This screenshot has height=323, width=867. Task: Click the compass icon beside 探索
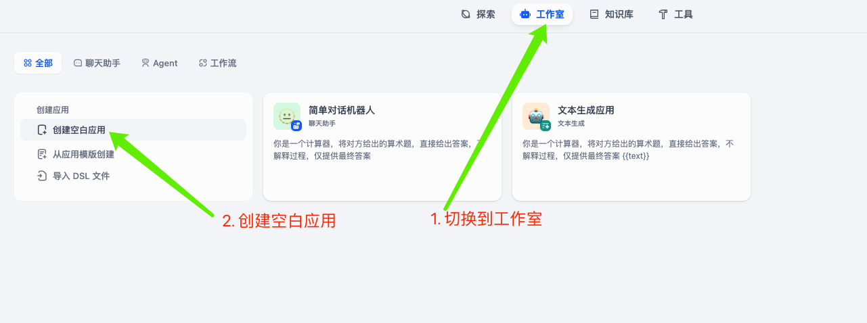[466, 14]
